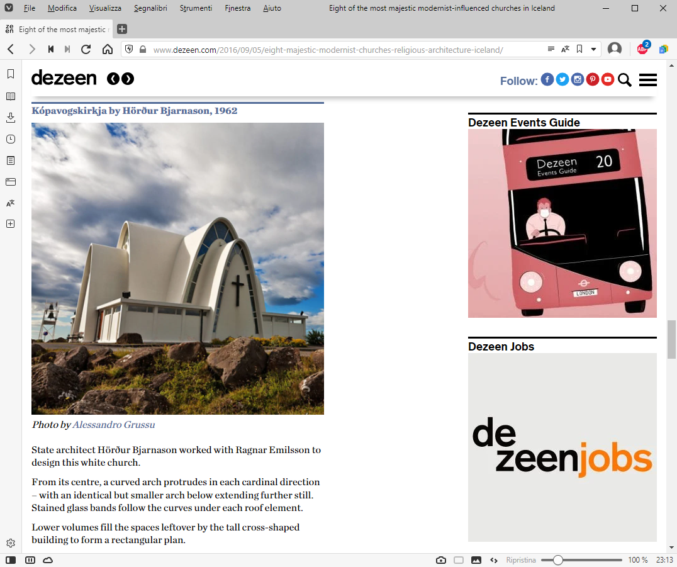Screen dimensions: 677x567
Task: Open the Visualizza menu
Action: 105,8
